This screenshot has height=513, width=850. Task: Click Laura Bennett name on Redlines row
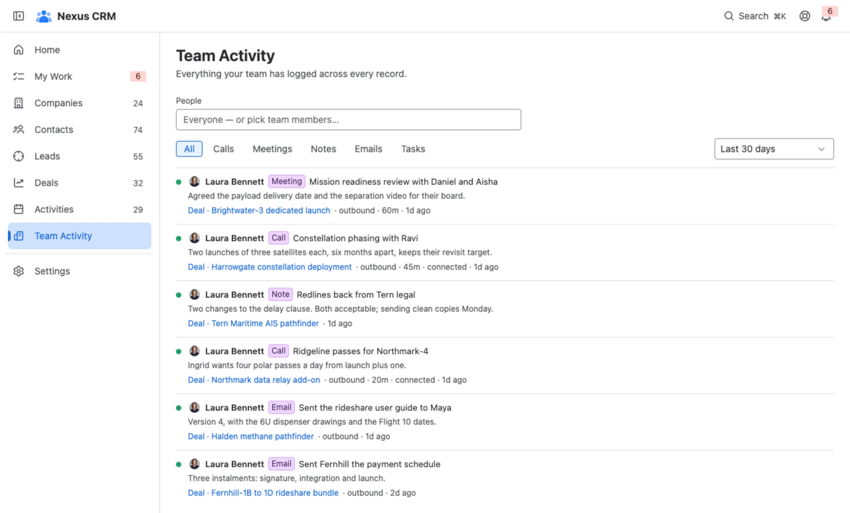[234, 294]
